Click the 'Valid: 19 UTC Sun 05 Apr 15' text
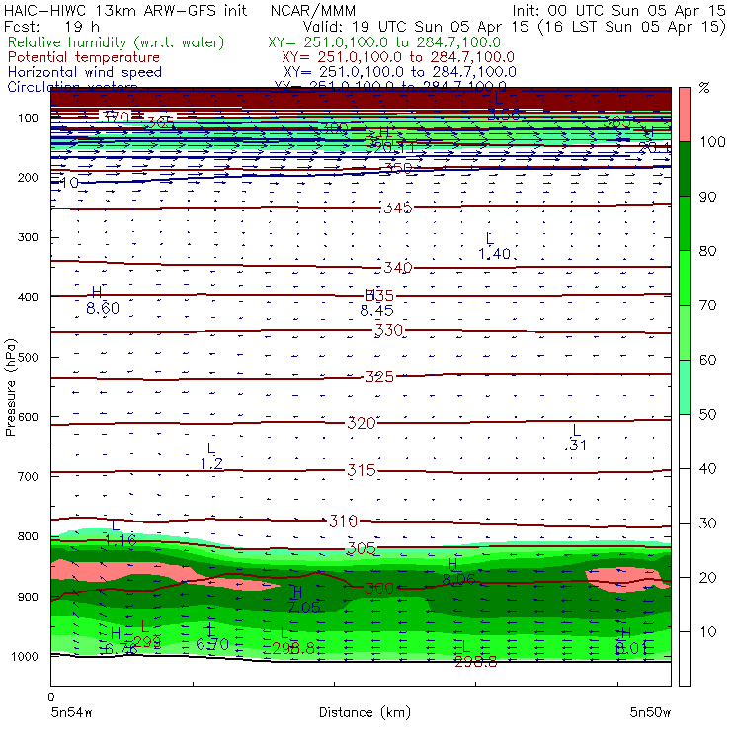 416,26
